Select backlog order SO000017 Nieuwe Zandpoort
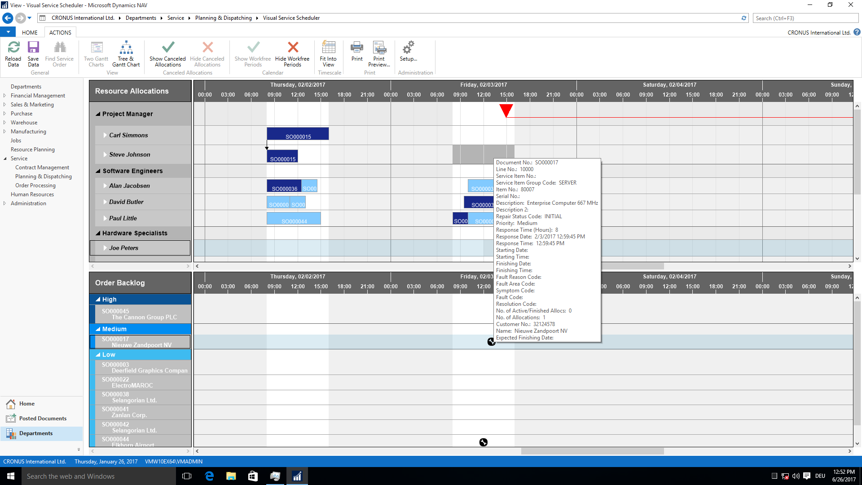The height and width of the screenshot is (485, 862). coord(141,342)
